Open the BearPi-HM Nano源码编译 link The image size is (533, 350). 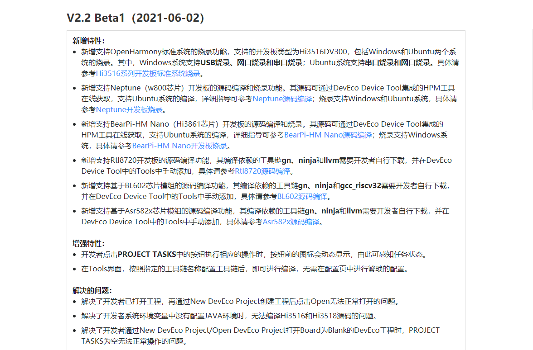[x=328, y=135]
